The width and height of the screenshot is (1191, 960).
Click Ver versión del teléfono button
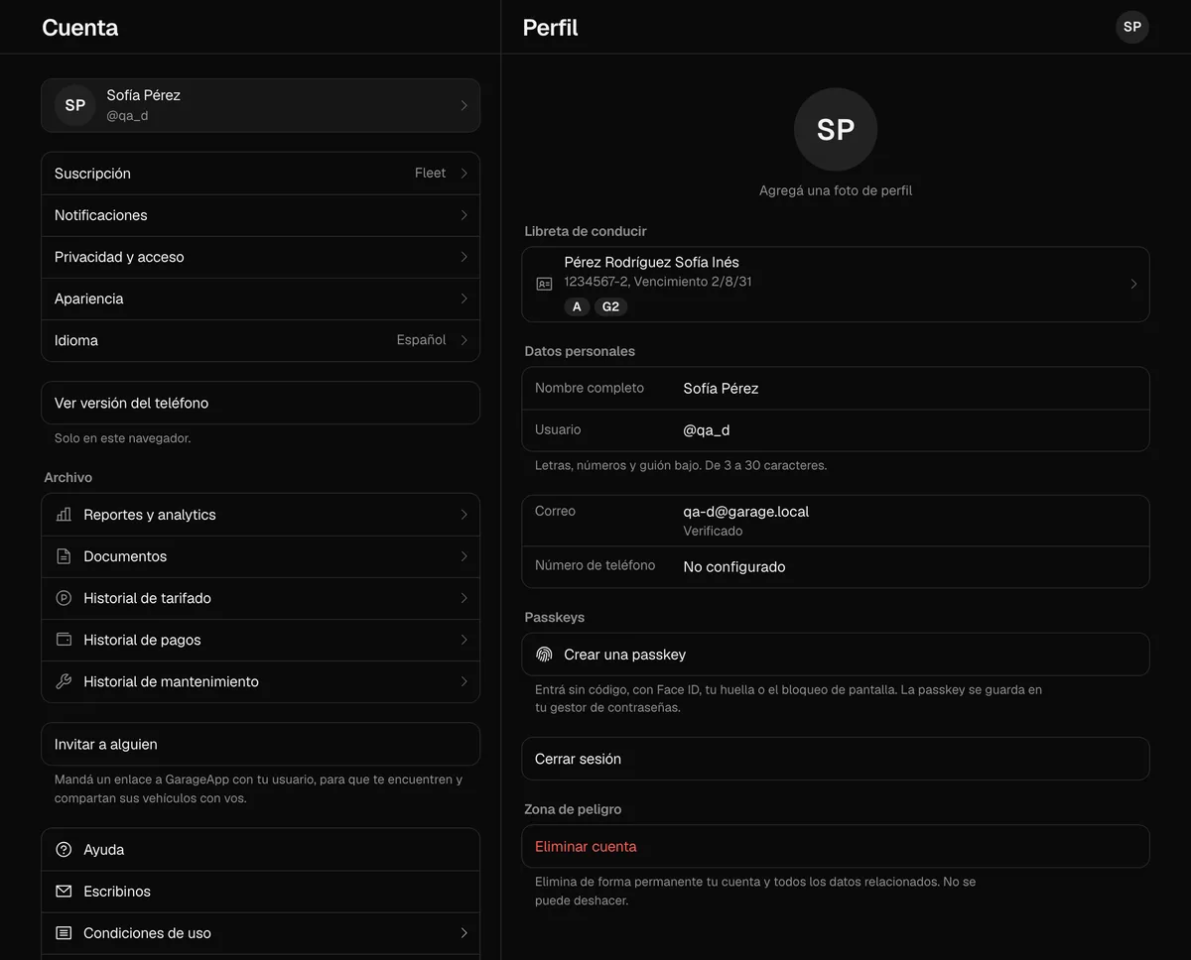pyautogui.click(x=260, y=403)
